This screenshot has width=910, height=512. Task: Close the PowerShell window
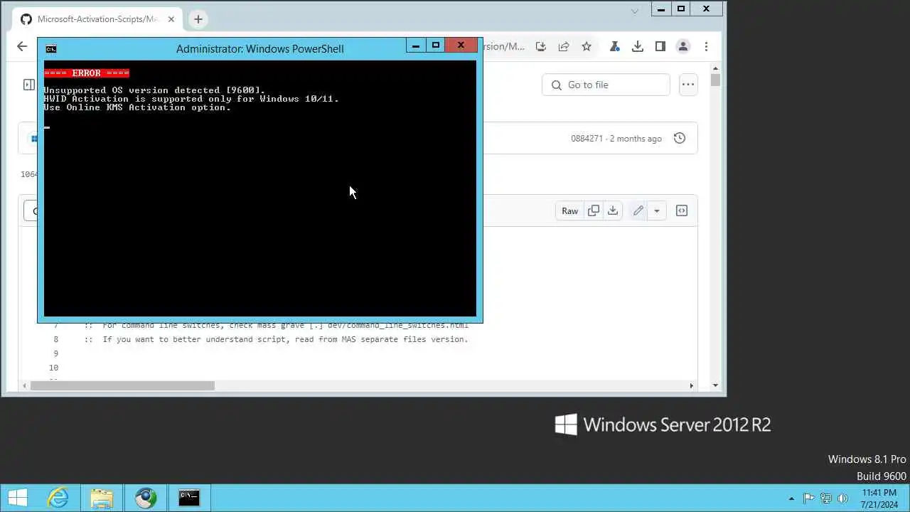461,46
